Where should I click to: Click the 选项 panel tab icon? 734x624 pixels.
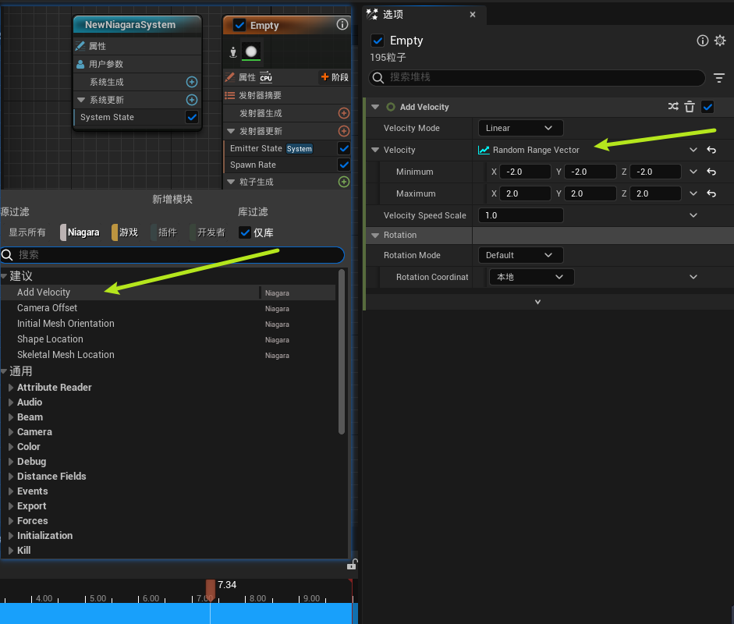pos(372,14)
